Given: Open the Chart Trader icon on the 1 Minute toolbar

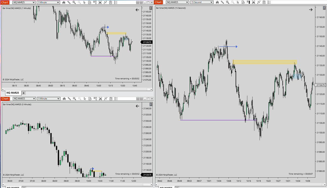Looking at the screenshot, I should (95, 2).
